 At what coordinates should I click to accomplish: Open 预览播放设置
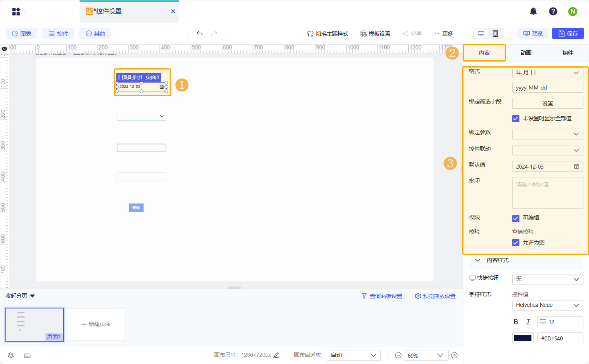435,296
